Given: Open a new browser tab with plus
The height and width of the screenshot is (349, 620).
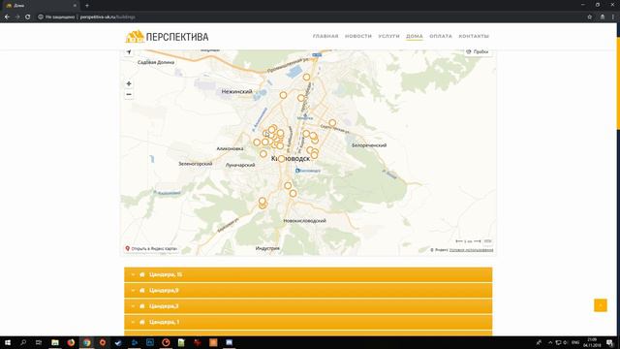Looking at the screenshot, I should 87,6.
